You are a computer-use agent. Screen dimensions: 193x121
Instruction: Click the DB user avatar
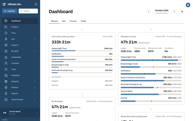[5, 113]
